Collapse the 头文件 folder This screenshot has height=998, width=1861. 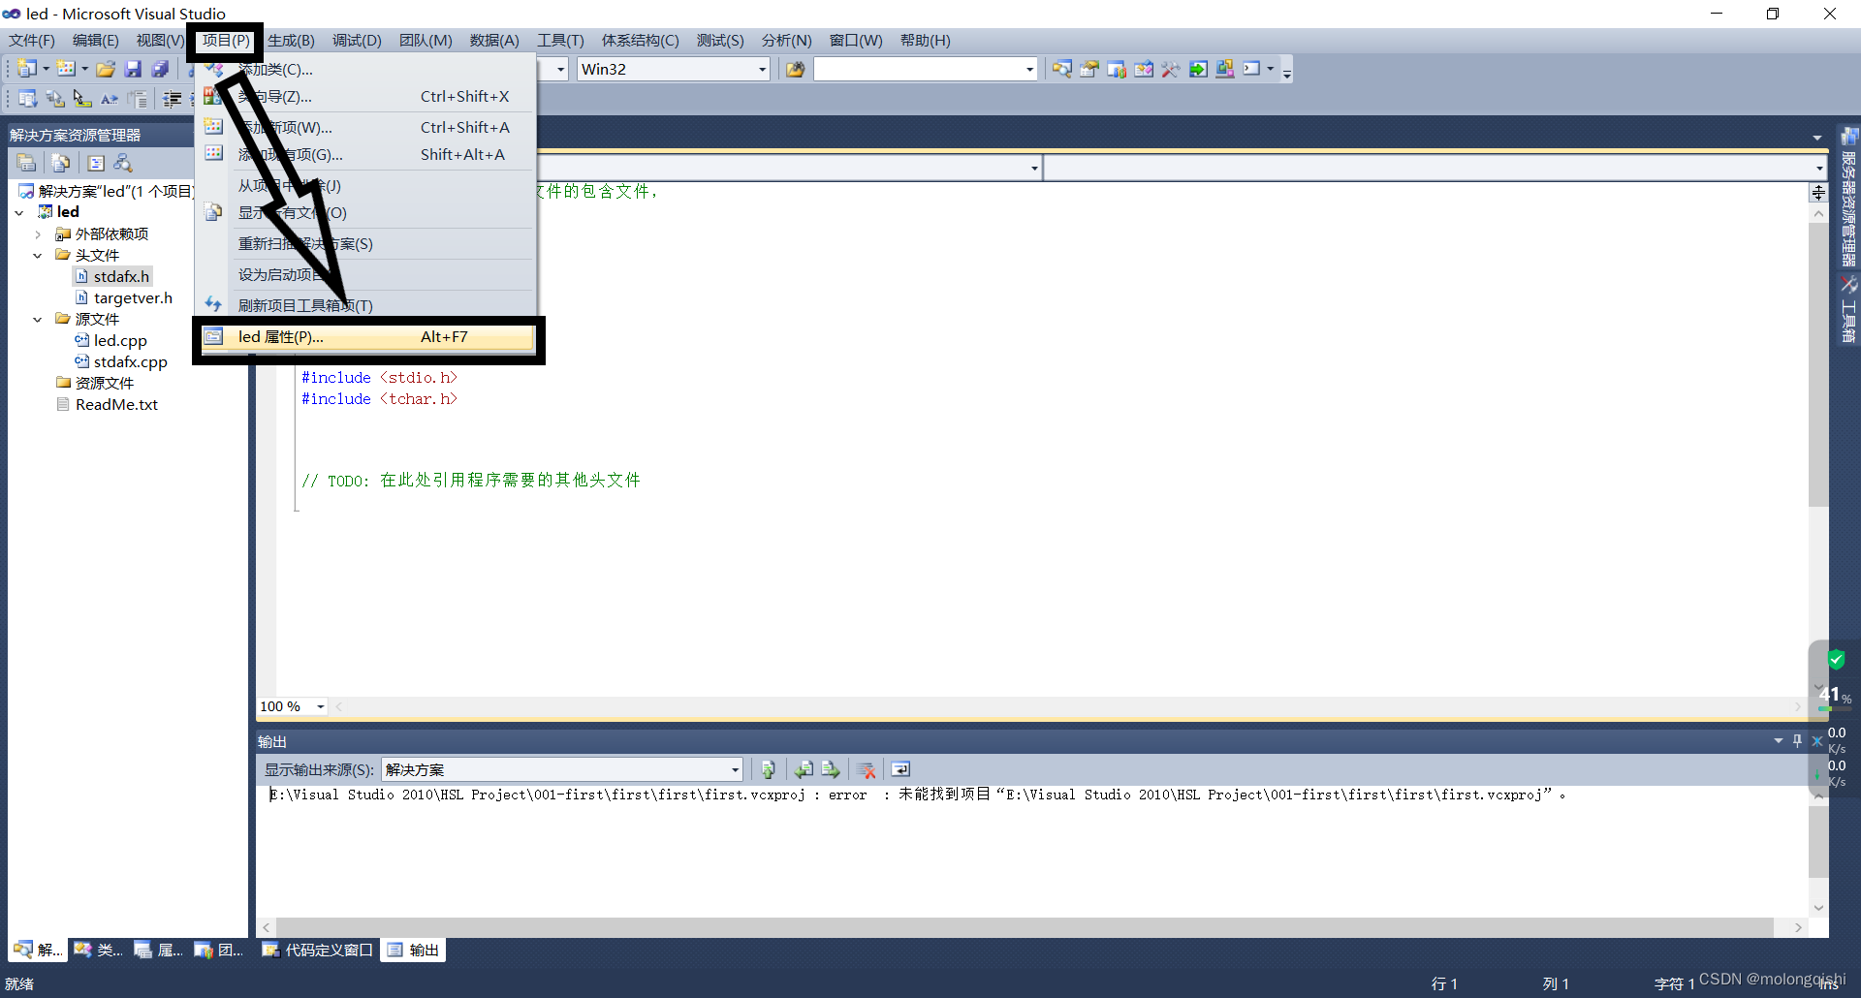point(38,255)
